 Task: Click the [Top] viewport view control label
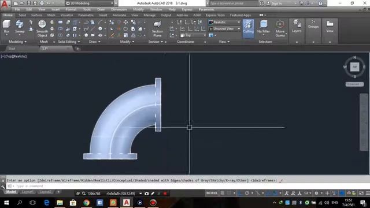coord(9,57)
